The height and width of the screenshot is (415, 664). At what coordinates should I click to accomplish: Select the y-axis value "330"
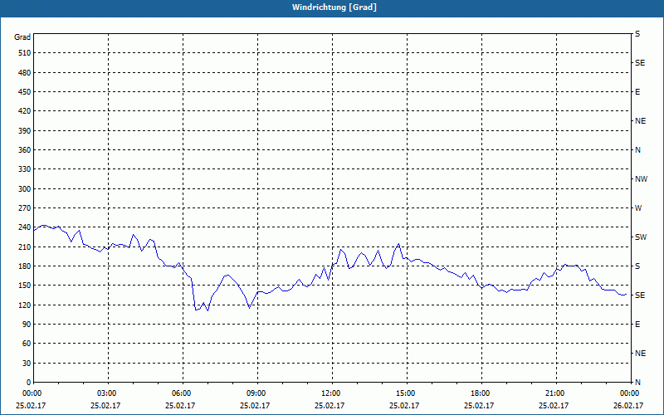click(x=25, y=169)
